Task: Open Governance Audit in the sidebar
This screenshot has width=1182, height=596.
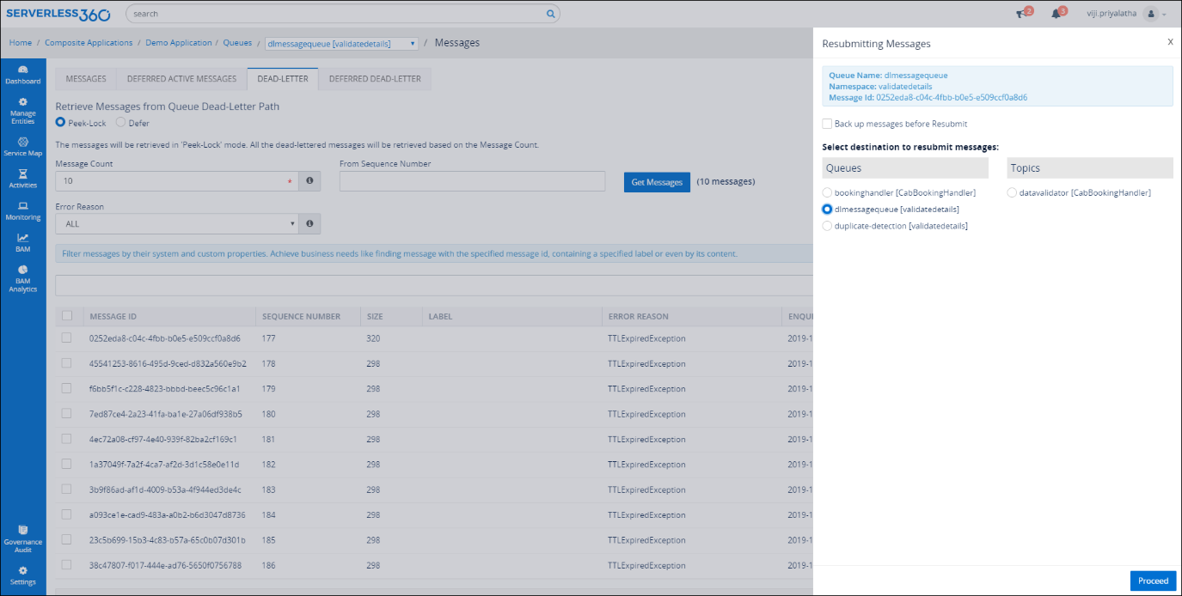Action: point(22,535)
